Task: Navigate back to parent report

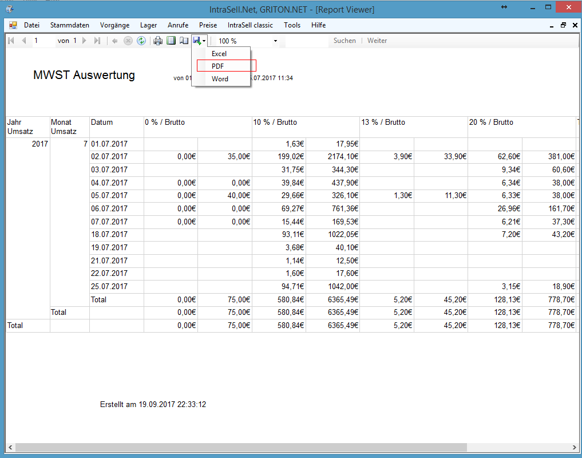Action: (x=114, y=41)
